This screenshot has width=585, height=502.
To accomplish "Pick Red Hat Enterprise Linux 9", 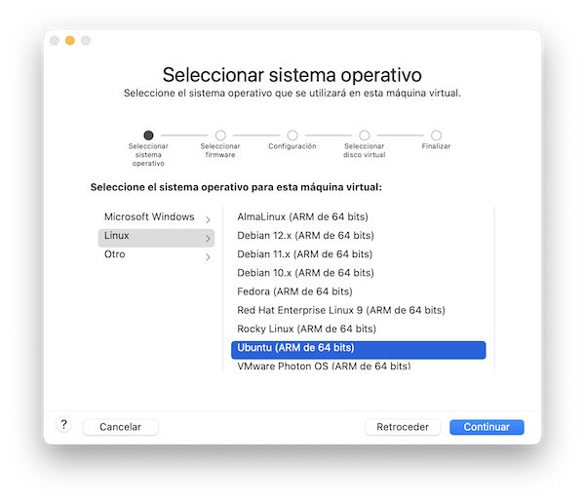I will [x=340, y=310].
